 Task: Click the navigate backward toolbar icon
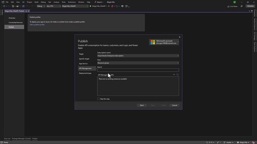(x=4, y=6)
